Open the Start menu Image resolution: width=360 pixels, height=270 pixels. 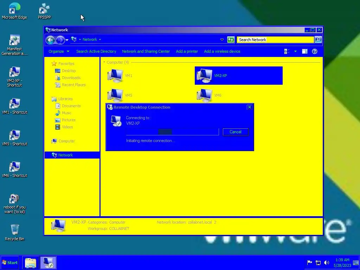[x=9, y=263]
